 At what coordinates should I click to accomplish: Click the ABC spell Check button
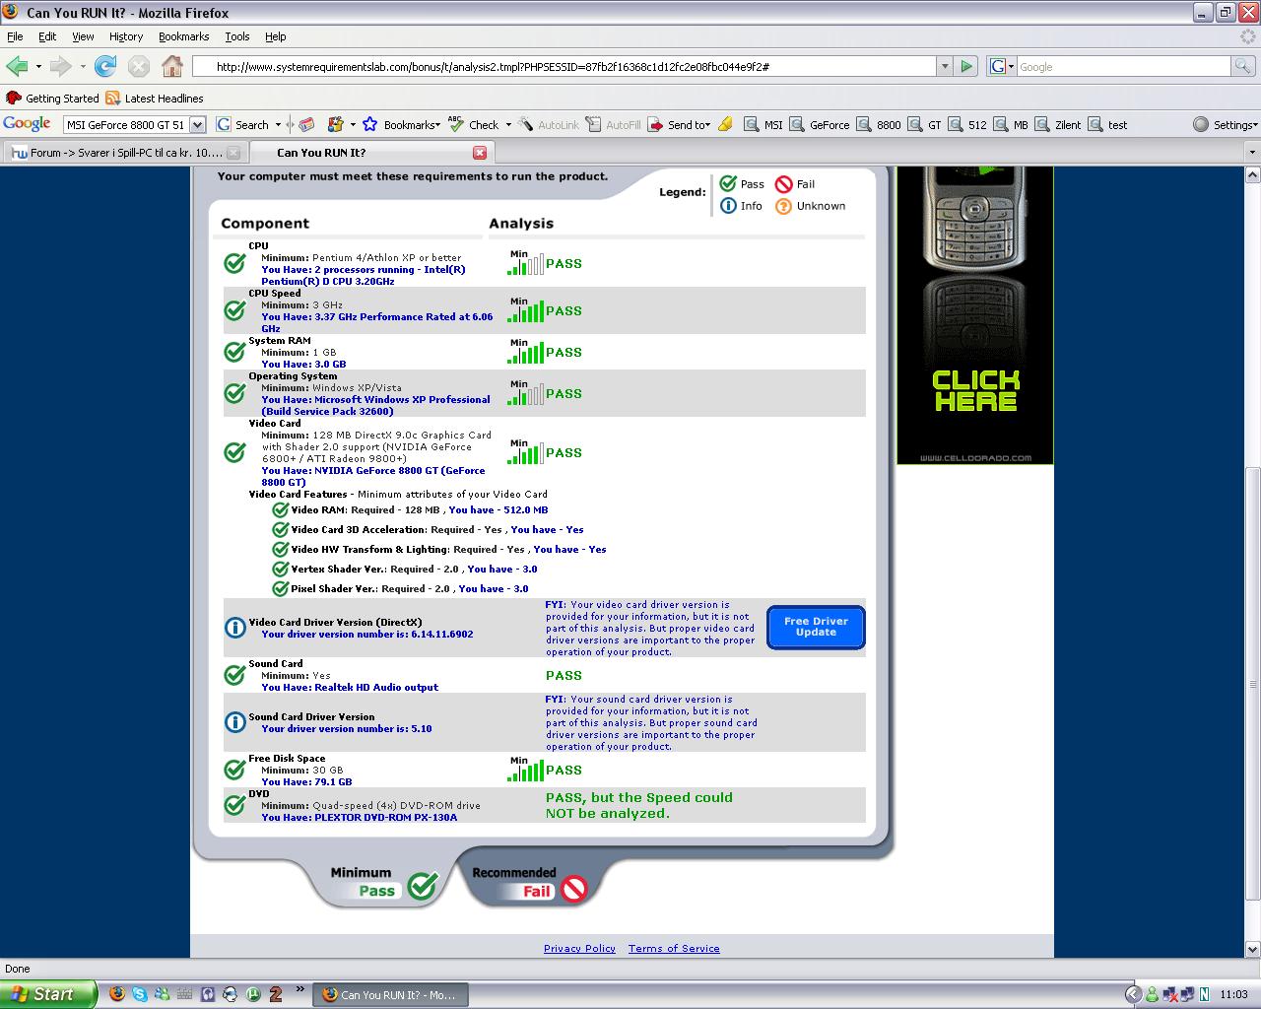click(x=474, y=125)
